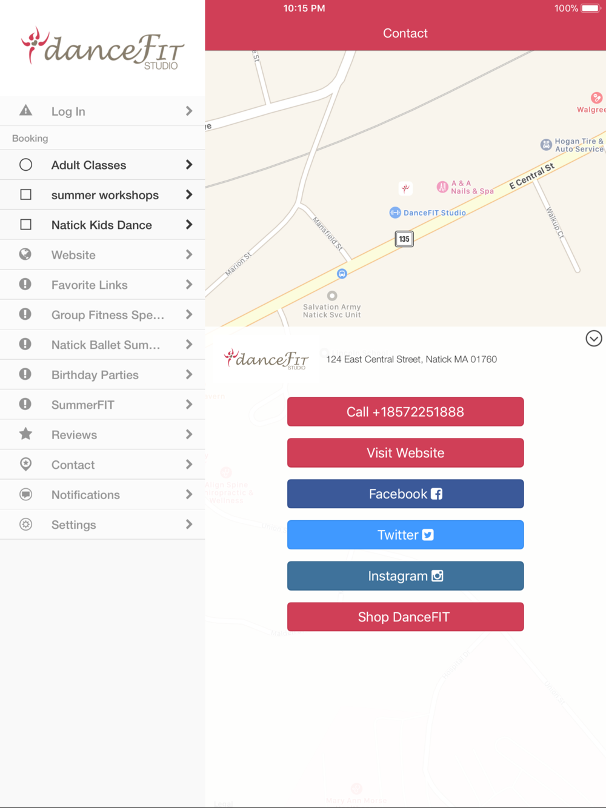Viewport: 606px width, 808px height.
Task: Check the summer workshops square box
Action: click(x=25, y=194)
